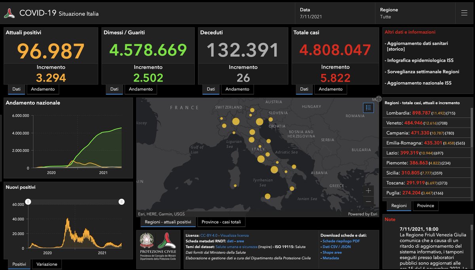Viewport: 475px width, 270px height.
Task: Click the left handle of the time slider
Action: click(28, 202)
